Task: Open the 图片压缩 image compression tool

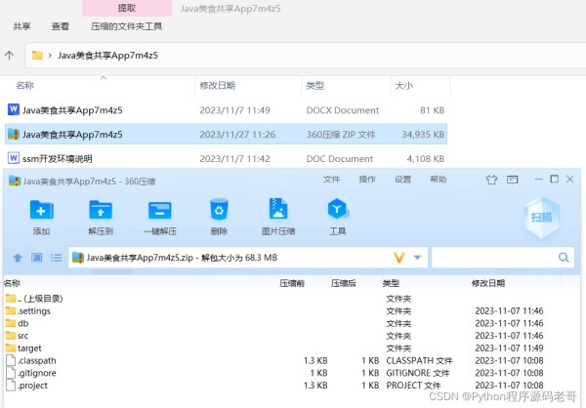Action: pos(278,209)
